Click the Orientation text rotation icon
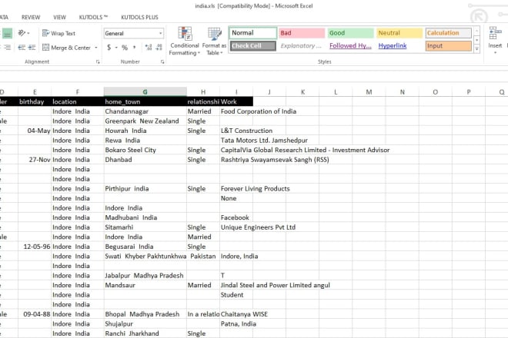Screen dimensions: 508x338 (22, 33)
